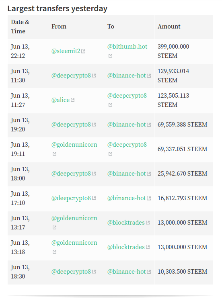The height and width of the screenshot is (305, 222).
Task: Click external link icon beside @steemit2
Action: 83,51
